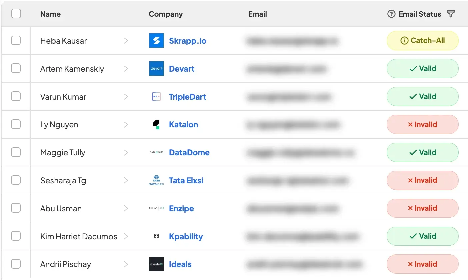Image resolution: width=468 pixels, height=280 pixels.
Task: Click the Email Status help question-mark icon
Action: click(x=391, y=14)
